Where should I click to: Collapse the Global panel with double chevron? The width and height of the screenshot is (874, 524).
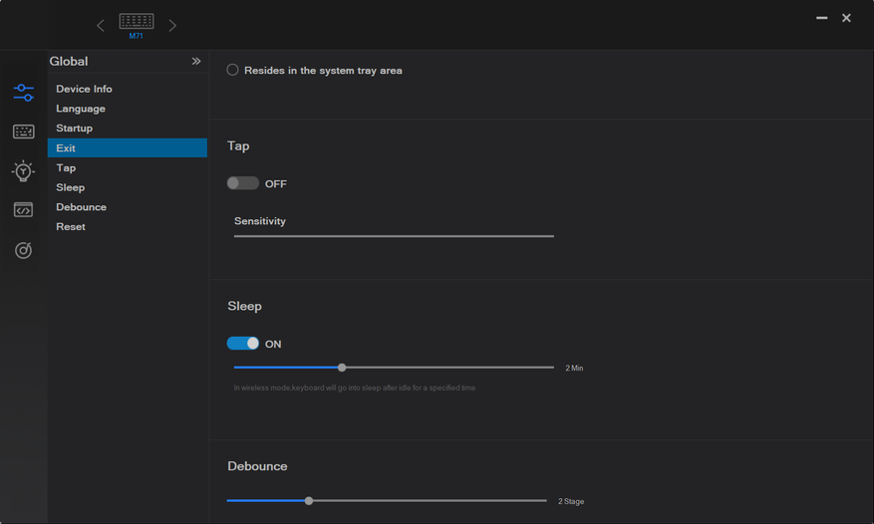point(196,62)
